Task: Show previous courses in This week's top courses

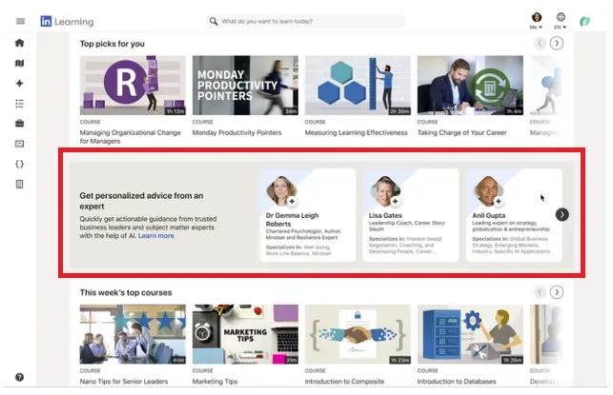Action: click(540, 292)
